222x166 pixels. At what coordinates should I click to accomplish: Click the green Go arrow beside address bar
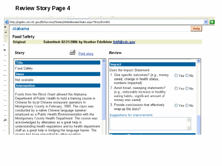212,22
